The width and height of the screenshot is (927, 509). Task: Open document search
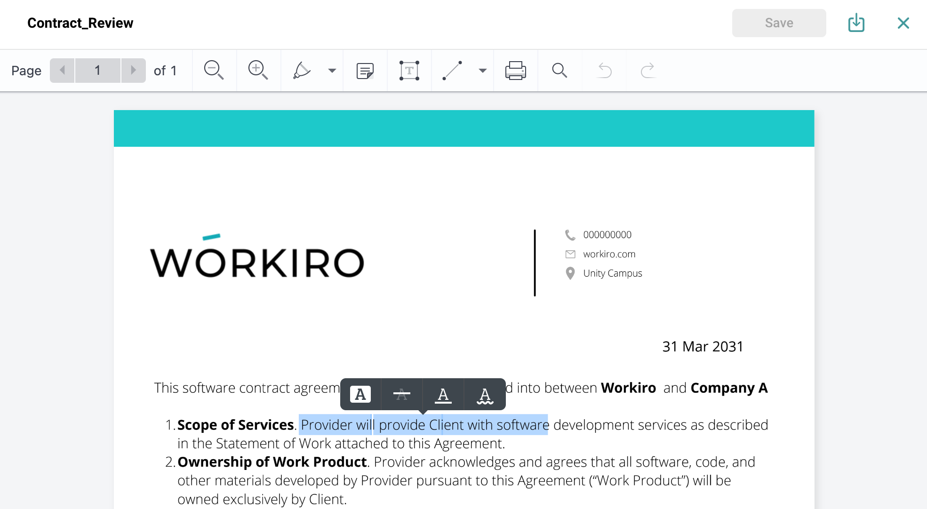coord(559,70)
